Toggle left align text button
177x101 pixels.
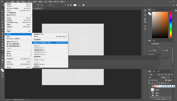(65, 5)
